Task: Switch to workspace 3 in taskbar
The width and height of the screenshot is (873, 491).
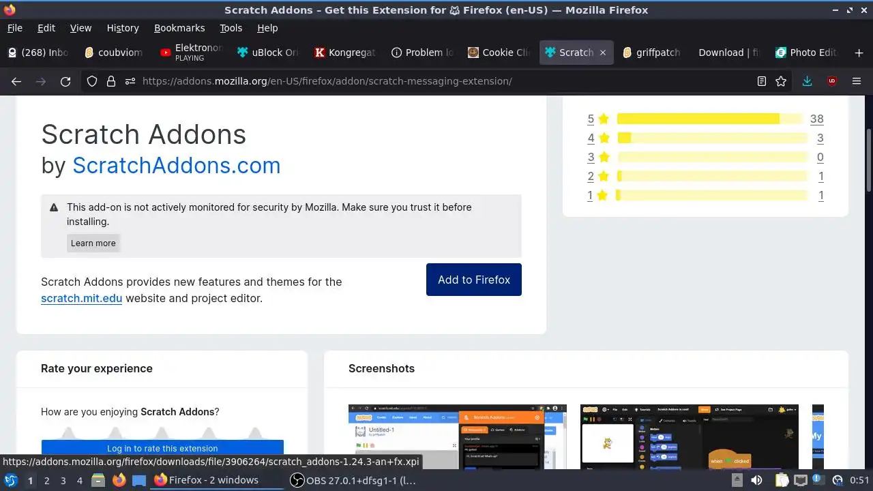Action: 63,480
